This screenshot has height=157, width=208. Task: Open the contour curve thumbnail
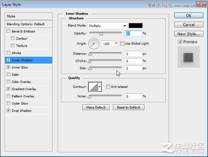[93, 87]
